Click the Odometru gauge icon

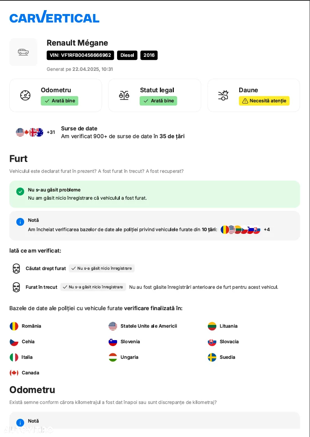coord(25,95)
